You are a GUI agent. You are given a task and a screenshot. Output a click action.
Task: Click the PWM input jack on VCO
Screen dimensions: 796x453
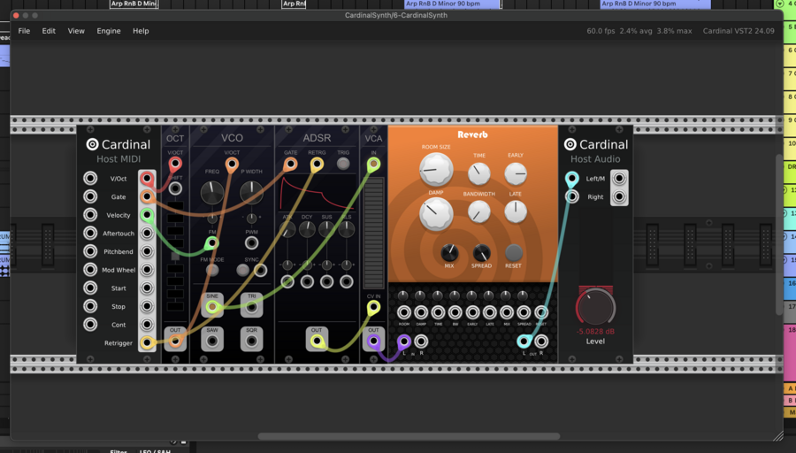pos(251,242)
